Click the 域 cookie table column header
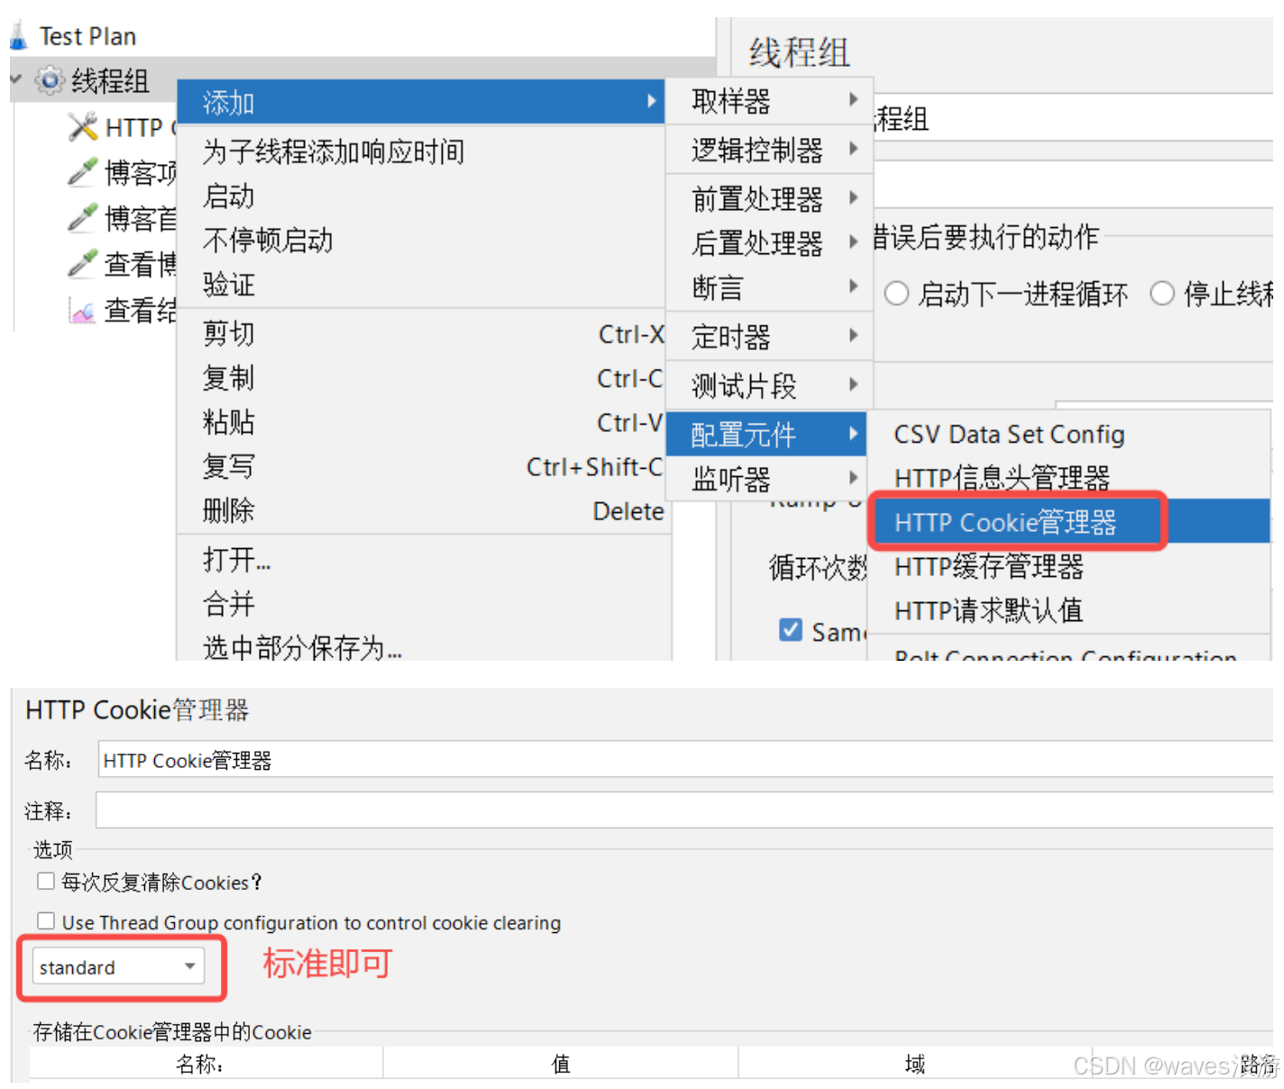Viewport: 1284px width, 1089px height. click(915, 1064)
